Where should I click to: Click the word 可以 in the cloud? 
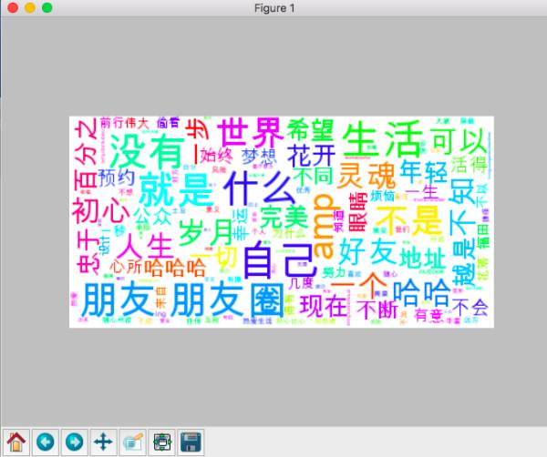[x=459, y=141]
